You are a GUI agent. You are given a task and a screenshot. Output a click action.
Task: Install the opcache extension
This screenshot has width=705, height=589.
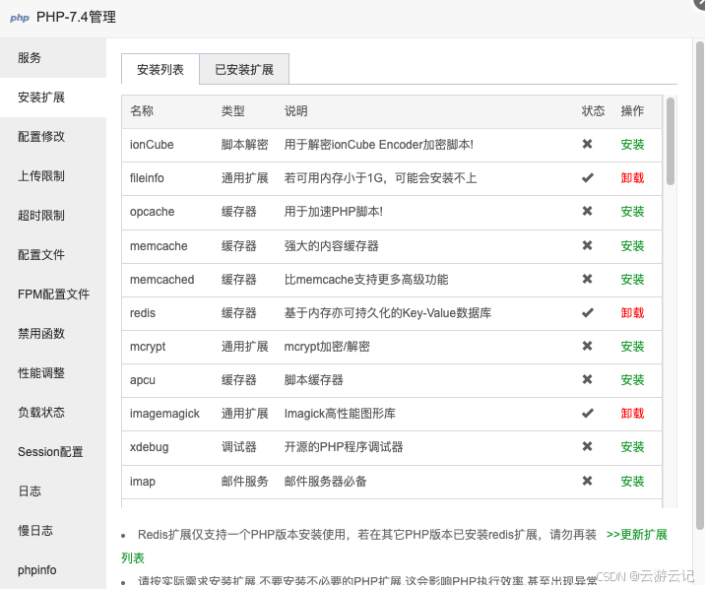(x=632, y=212)
